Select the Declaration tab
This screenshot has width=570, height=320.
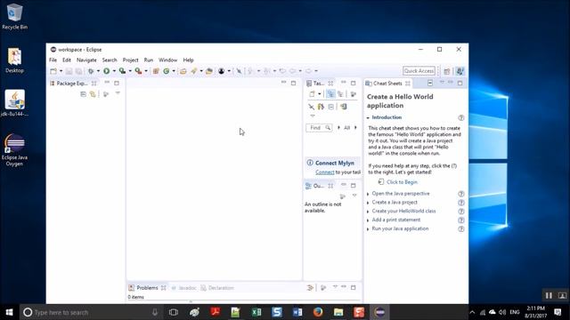(x=217, y=288)
